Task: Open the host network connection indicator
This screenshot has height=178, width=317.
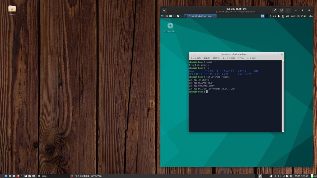Action: coord(279,176)
